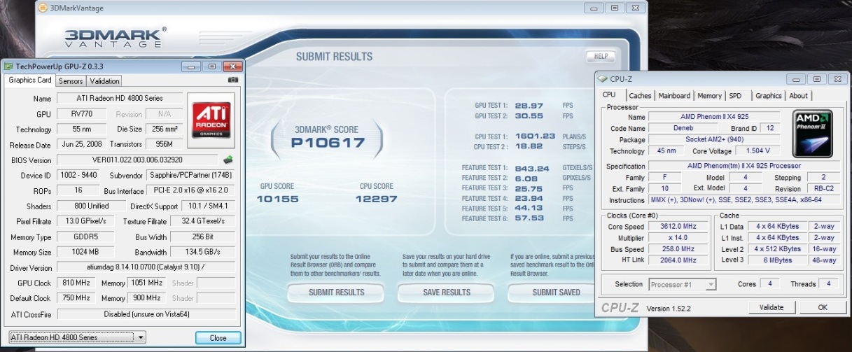Screen dimensions: 852x352
Task: Click the ATI Radeon Graphics logo
Action: (211, 120)
